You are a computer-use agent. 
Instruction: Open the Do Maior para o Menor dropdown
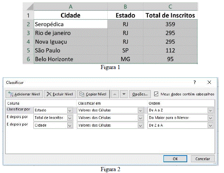click(x=210, y=118)
